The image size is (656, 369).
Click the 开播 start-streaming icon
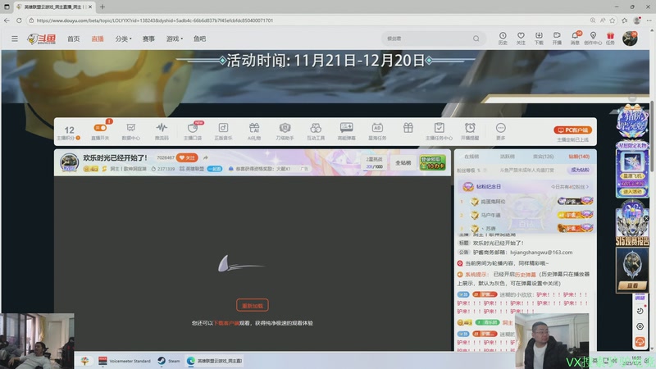pos(557,38)
